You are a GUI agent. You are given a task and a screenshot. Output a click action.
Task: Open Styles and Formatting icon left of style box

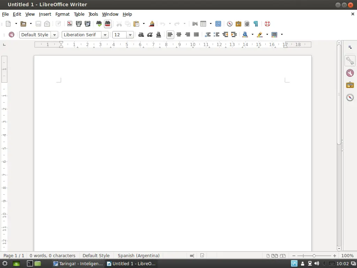[x=12, y=35]
